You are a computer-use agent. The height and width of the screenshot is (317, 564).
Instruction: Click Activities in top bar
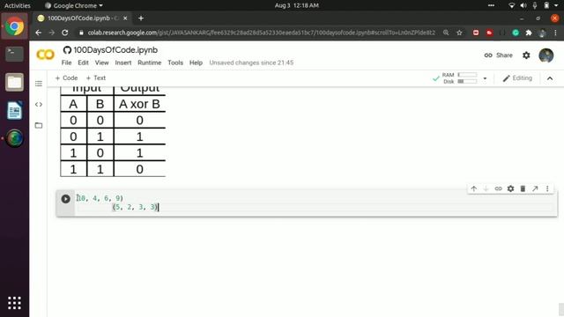[18, 5]
